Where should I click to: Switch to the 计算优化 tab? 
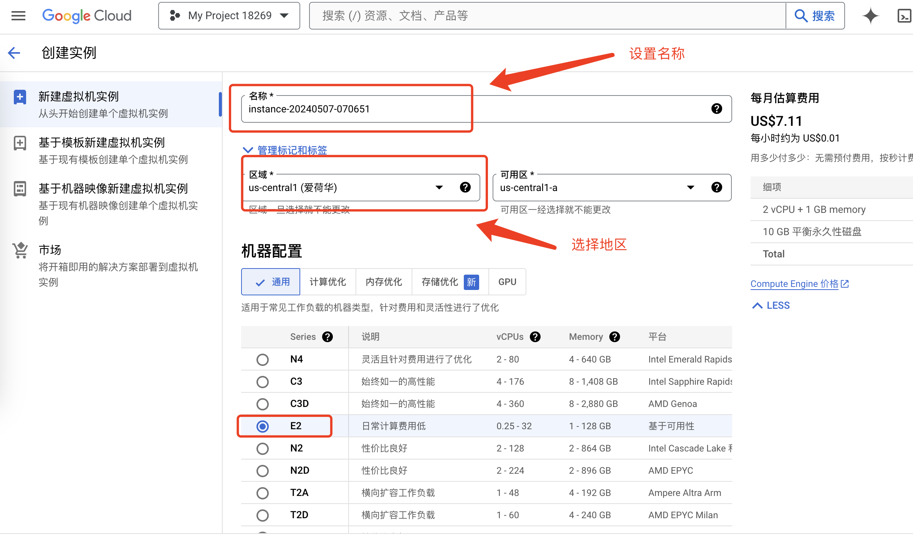(327, 282)
